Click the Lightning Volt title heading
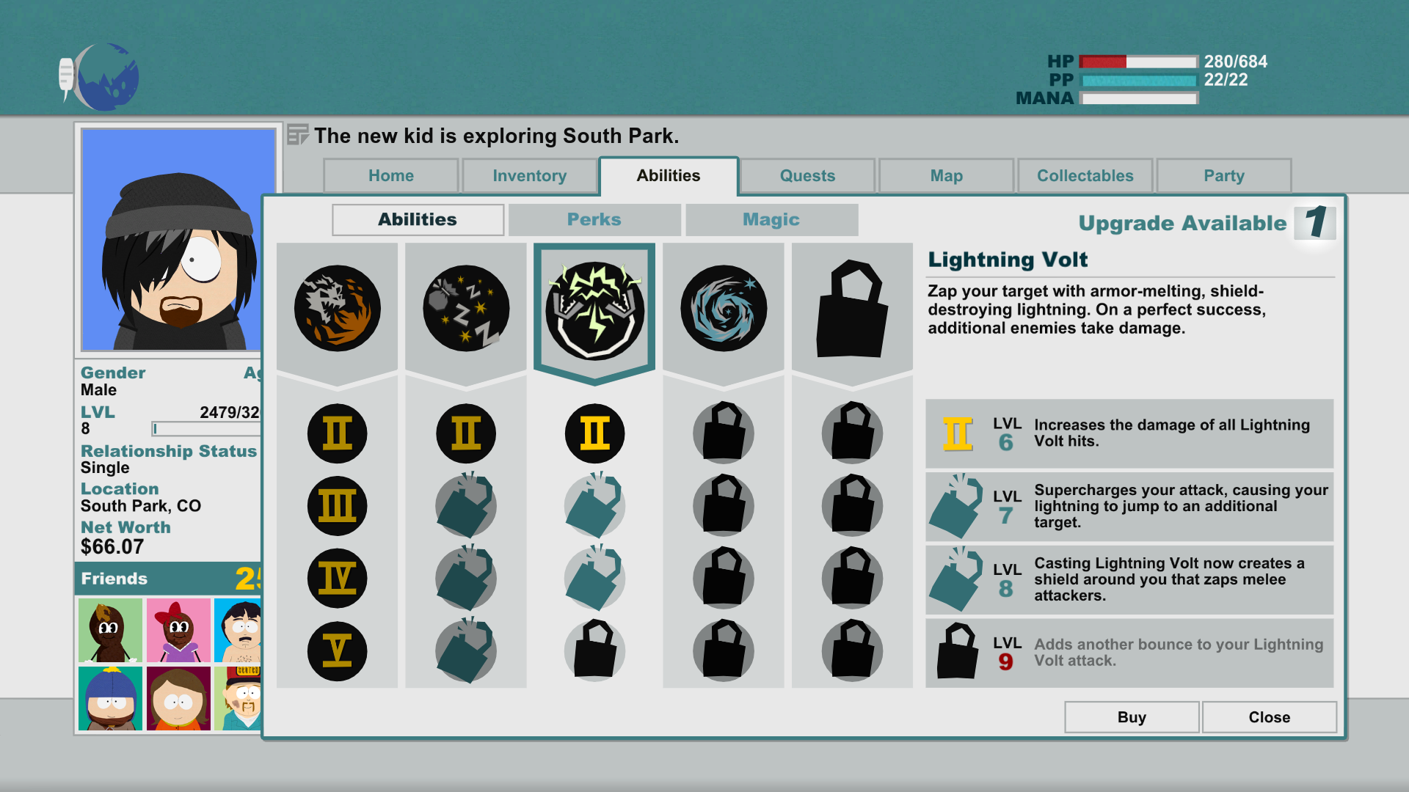The height and width of the screenshot is (792, 1409). point(1008,260)
